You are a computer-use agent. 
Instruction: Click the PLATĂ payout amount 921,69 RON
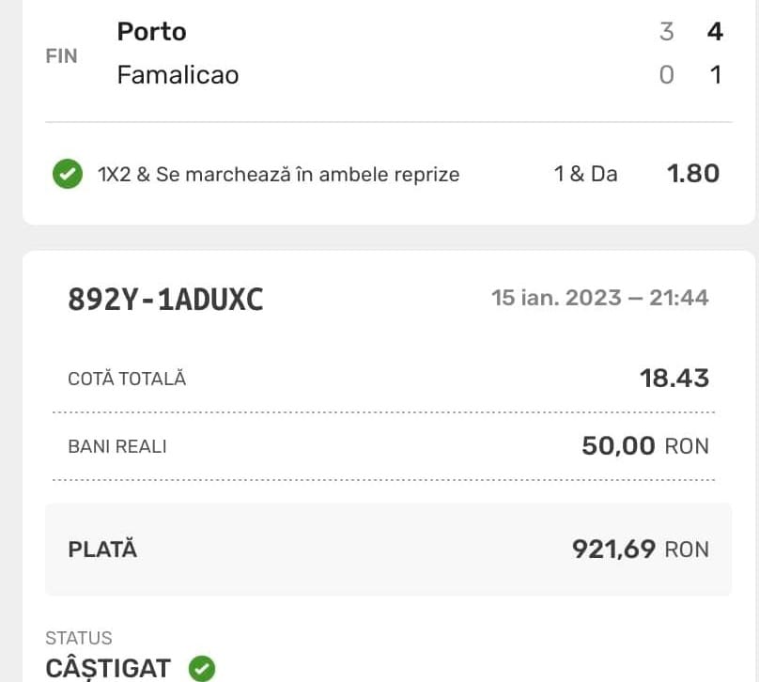point(641,549)
